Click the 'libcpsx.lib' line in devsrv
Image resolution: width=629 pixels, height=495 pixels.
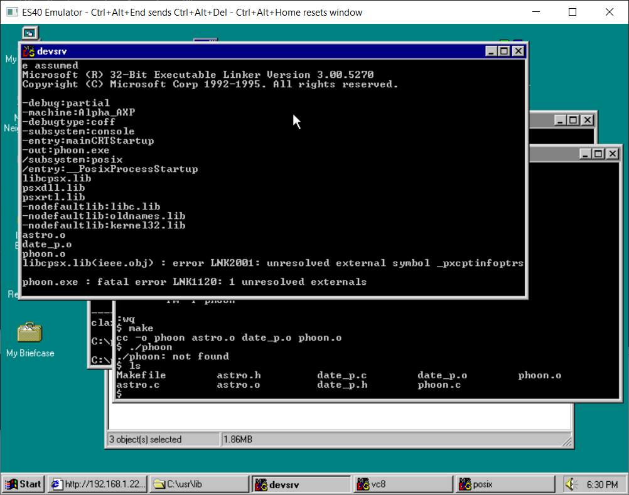pos(56,178)
